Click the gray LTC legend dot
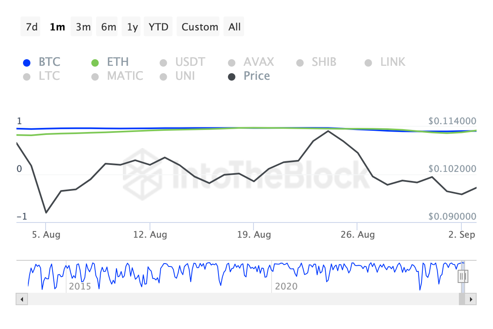 pyautogui.click(x=27, y=76)
